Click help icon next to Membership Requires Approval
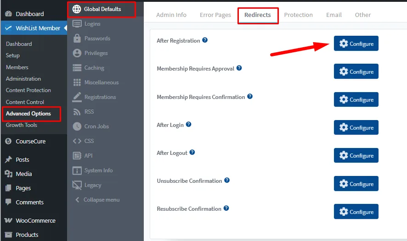The height and width of the screenshot is (241, 407). [239, 68]
